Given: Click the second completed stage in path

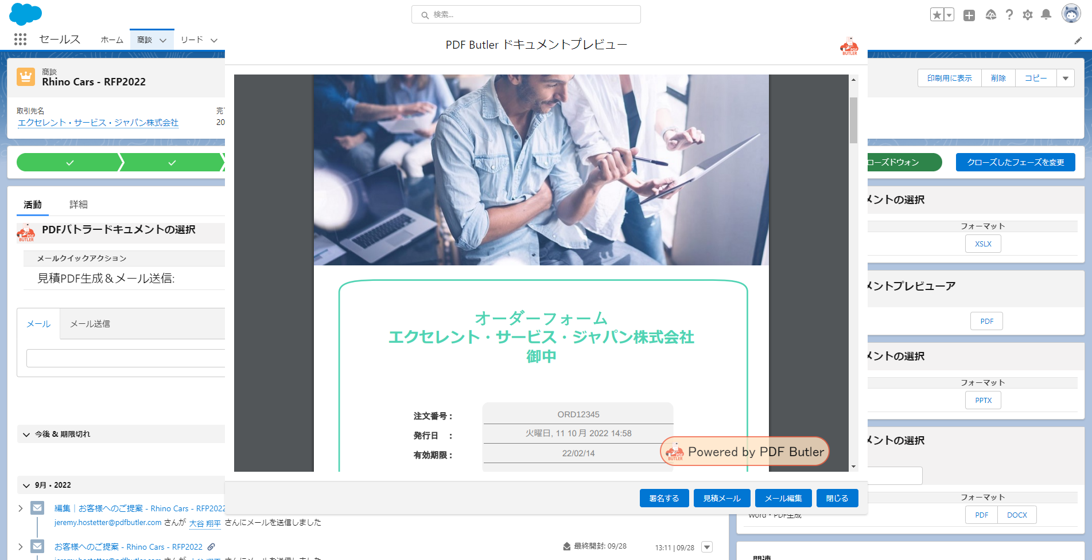Looking at the screenshot, I should click(172, 163).
